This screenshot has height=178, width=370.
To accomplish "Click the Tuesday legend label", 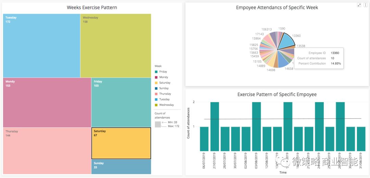I will [x=164, y=99].
